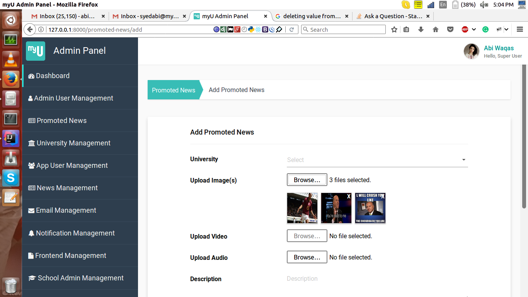Click the Description text field
528x297 pixels.
coord(377,279)
